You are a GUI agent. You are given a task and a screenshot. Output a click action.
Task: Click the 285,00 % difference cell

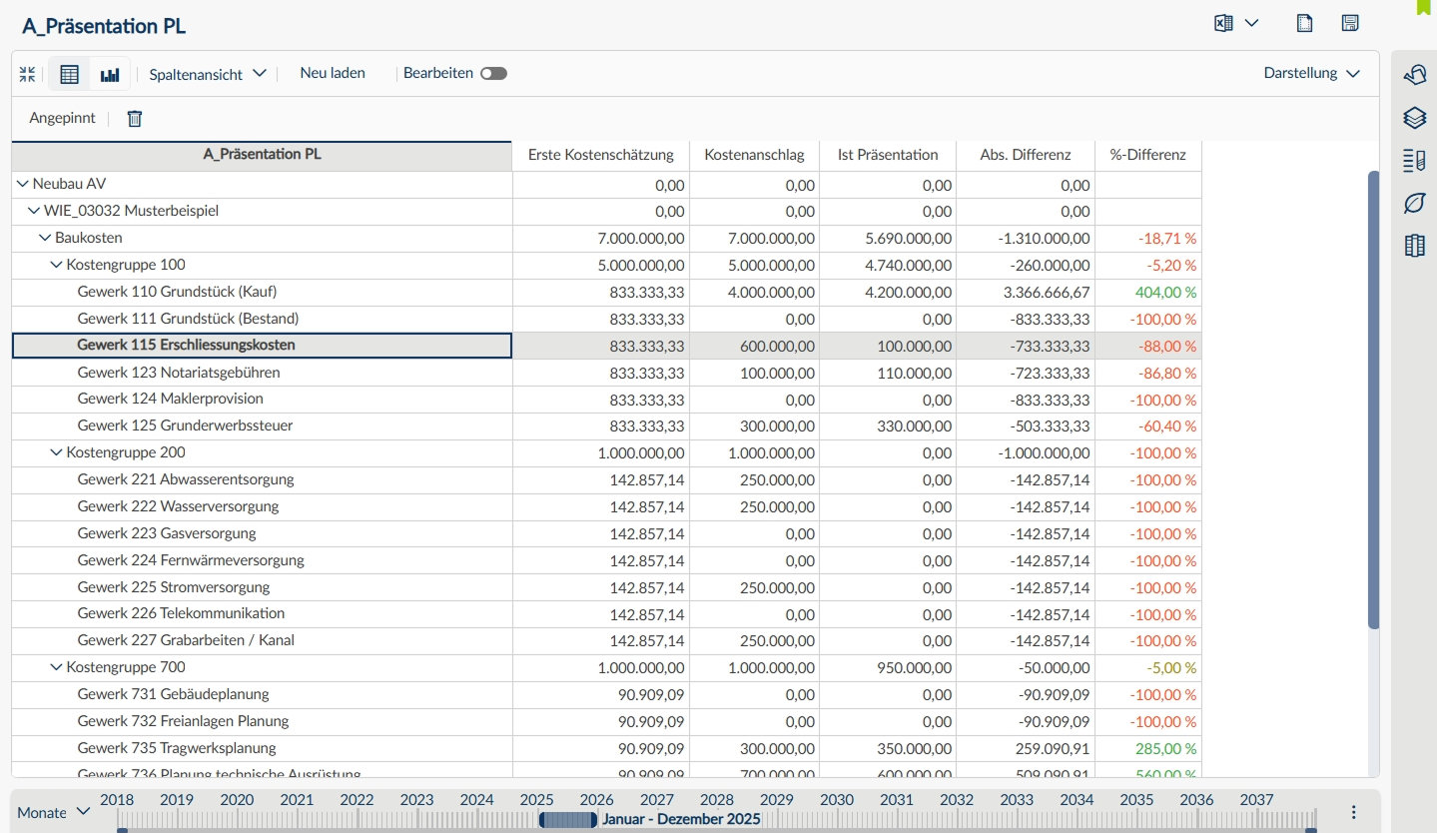click(1148, 748)
